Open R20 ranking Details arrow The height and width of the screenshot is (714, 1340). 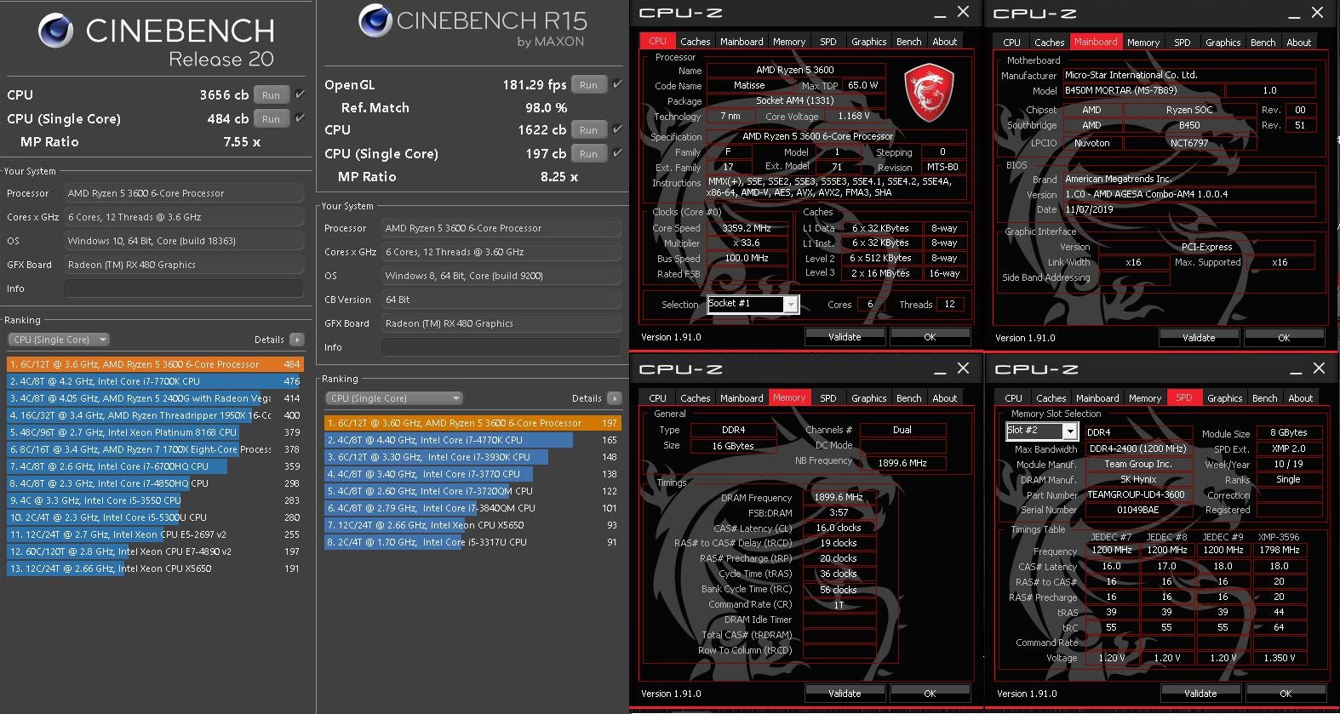(296, 340)
